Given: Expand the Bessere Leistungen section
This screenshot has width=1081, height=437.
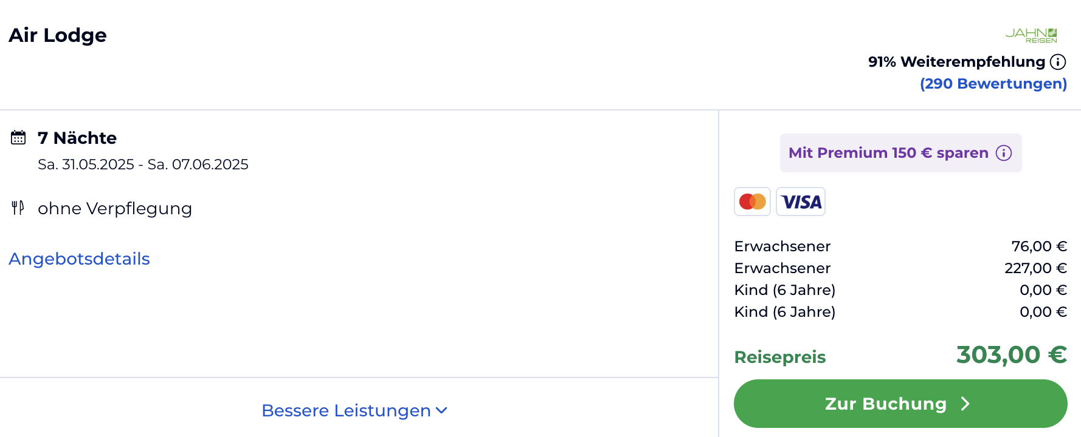Looking at the screenshot, I should coord(354,411).
